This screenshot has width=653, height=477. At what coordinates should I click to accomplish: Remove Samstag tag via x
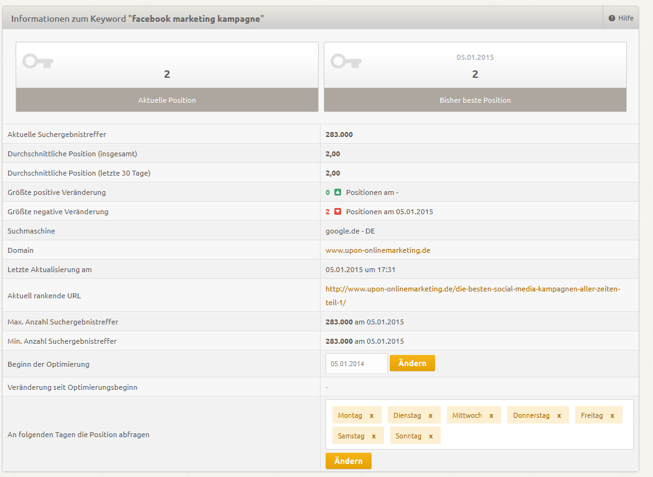(x=373, y=436)
